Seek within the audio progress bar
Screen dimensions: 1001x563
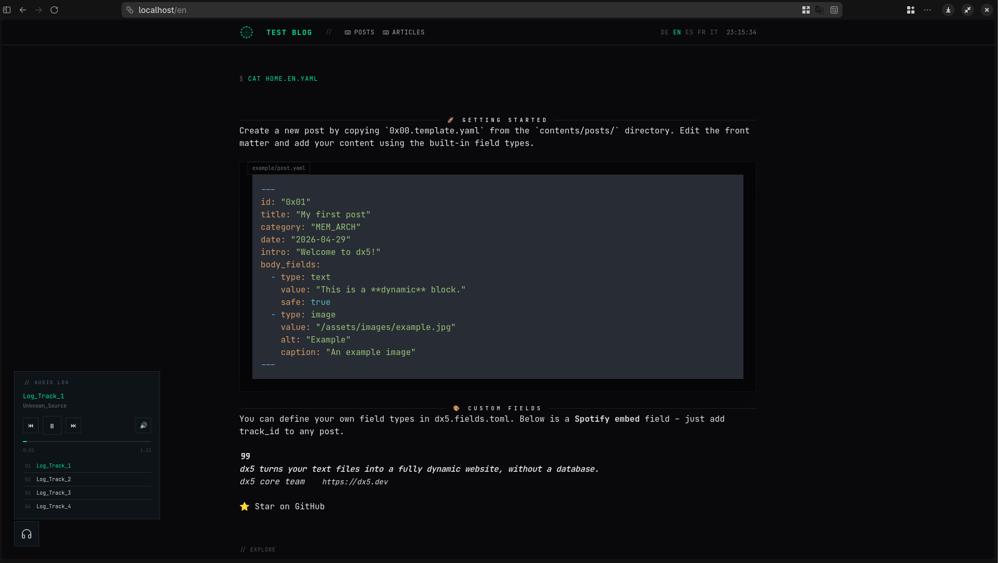[x=87, y=442]
